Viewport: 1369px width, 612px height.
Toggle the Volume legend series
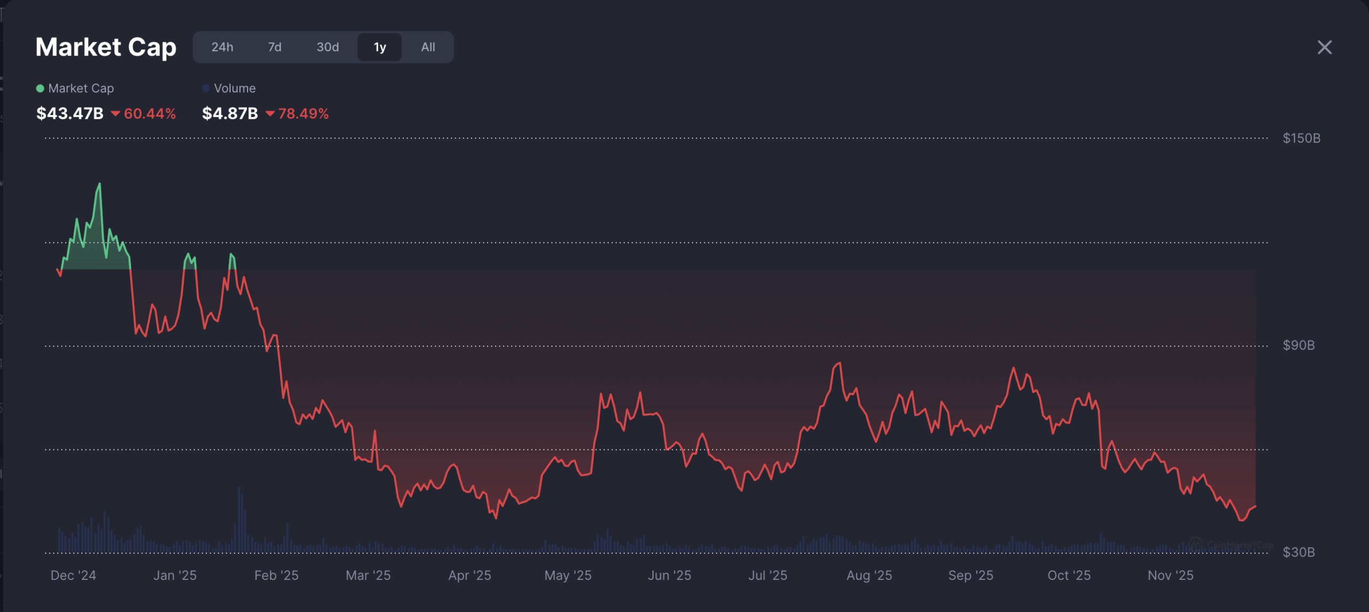click(234, 88)
